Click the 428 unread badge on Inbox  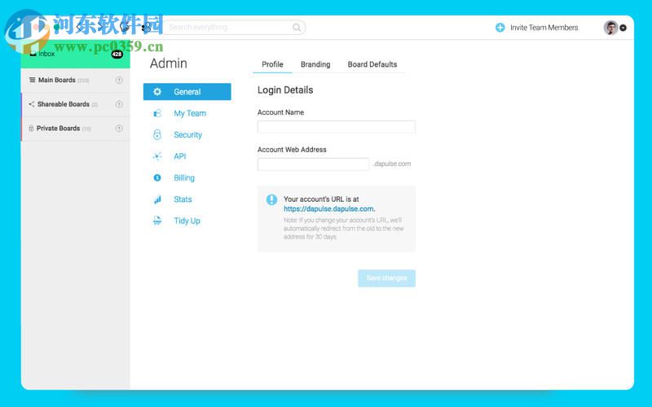coord(117,54)
